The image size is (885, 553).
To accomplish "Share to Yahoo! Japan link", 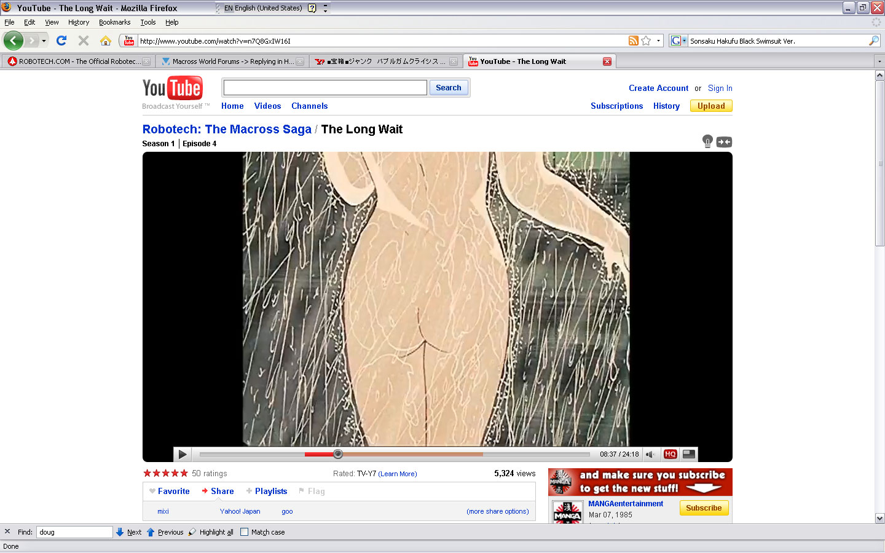I will [x=240, y=511].
